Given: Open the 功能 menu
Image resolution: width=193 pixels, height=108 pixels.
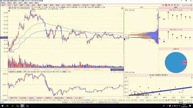Looking at the screenshot, I should point(9,3).
